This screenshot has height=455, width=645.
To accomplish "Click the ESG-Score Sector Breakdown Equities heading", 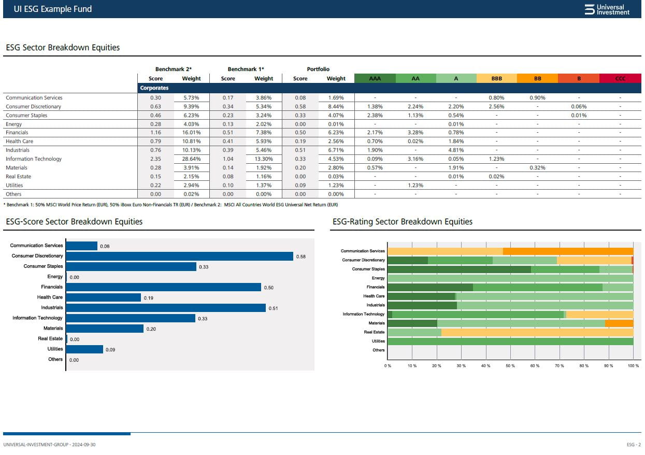I will (74, 222).
